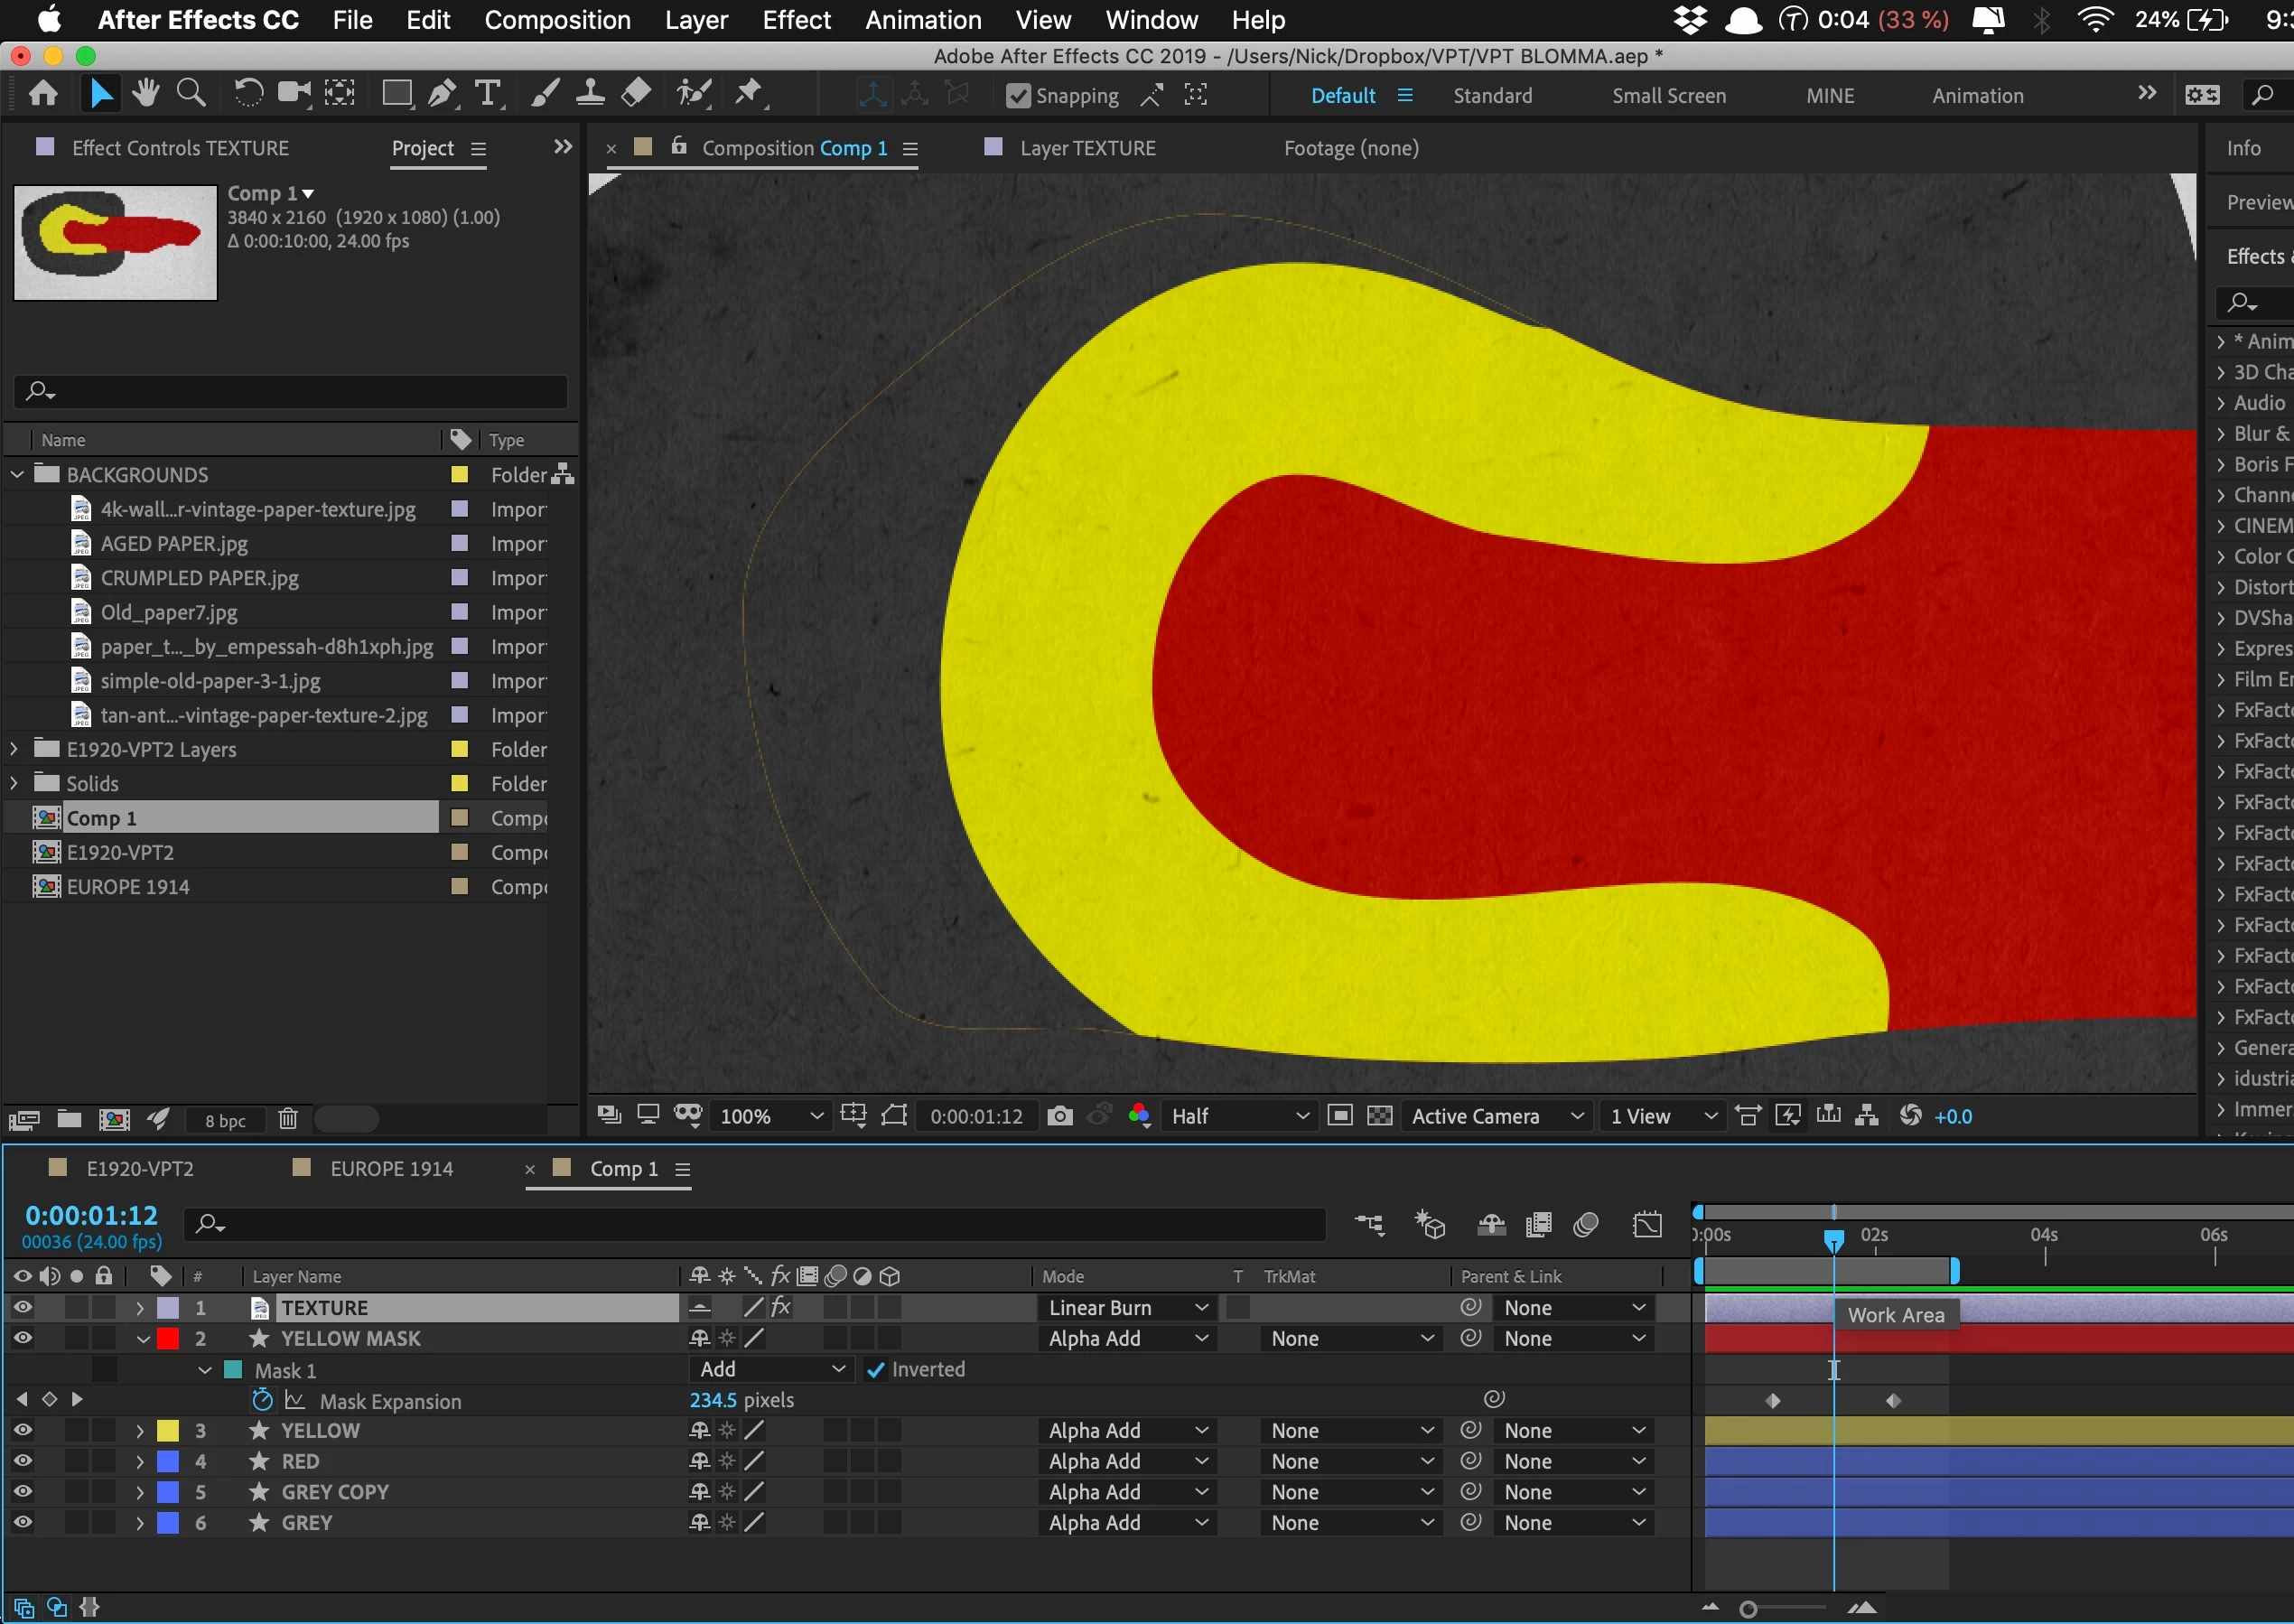Open the Half resolution dropdown

[1238, 1116]
